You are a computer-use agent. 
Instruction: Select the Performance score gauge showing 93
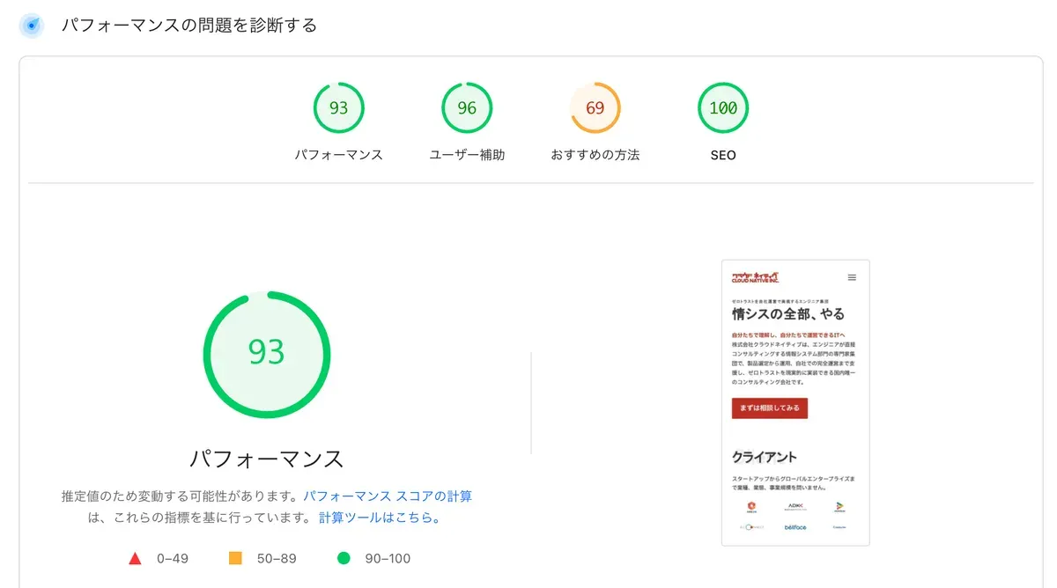(338, 108)
